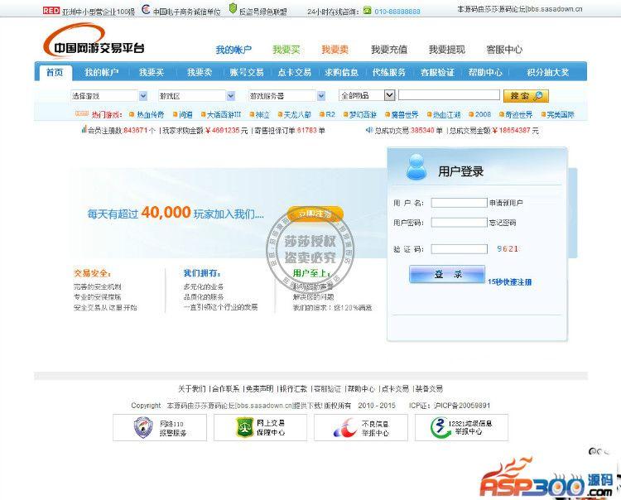The image size is (621, 500).
Task: Click the 忘记密码 link
Action: 503,223
